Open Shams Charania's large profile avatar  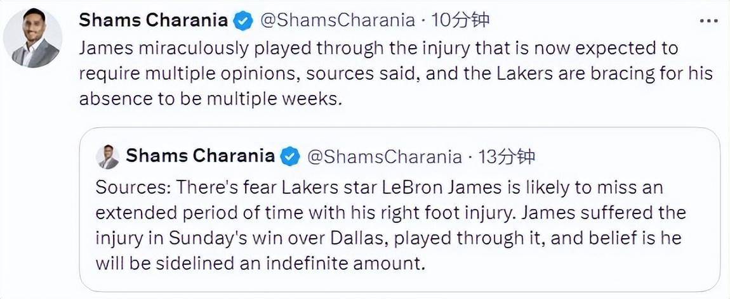33,38
